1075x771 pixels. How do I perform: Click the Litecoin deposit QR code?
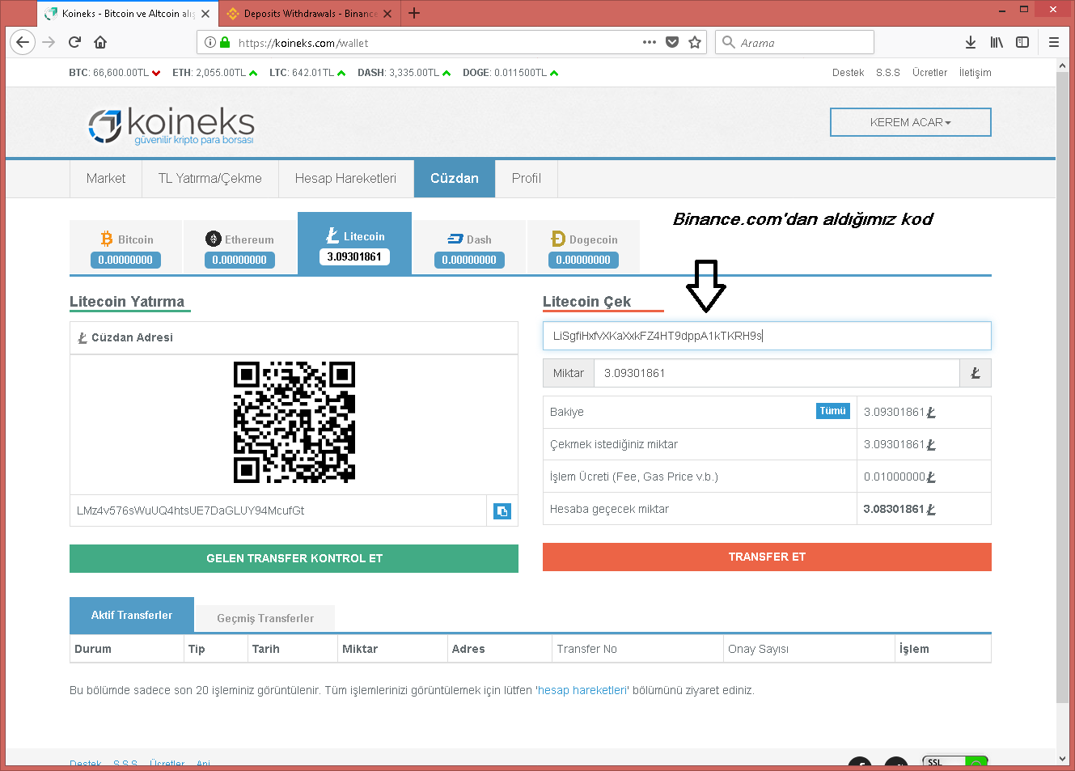click(x=294, y=422)
